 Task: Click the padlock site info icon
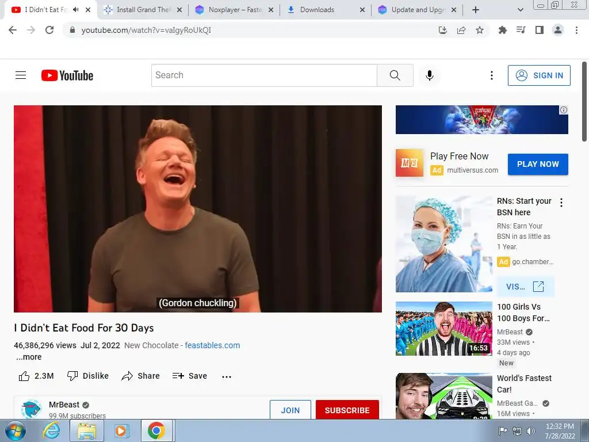tap(73, 30)
